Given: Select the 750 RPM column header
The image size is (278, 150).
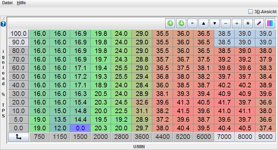Looking at the screenshot, I should (x=39, y=137).
